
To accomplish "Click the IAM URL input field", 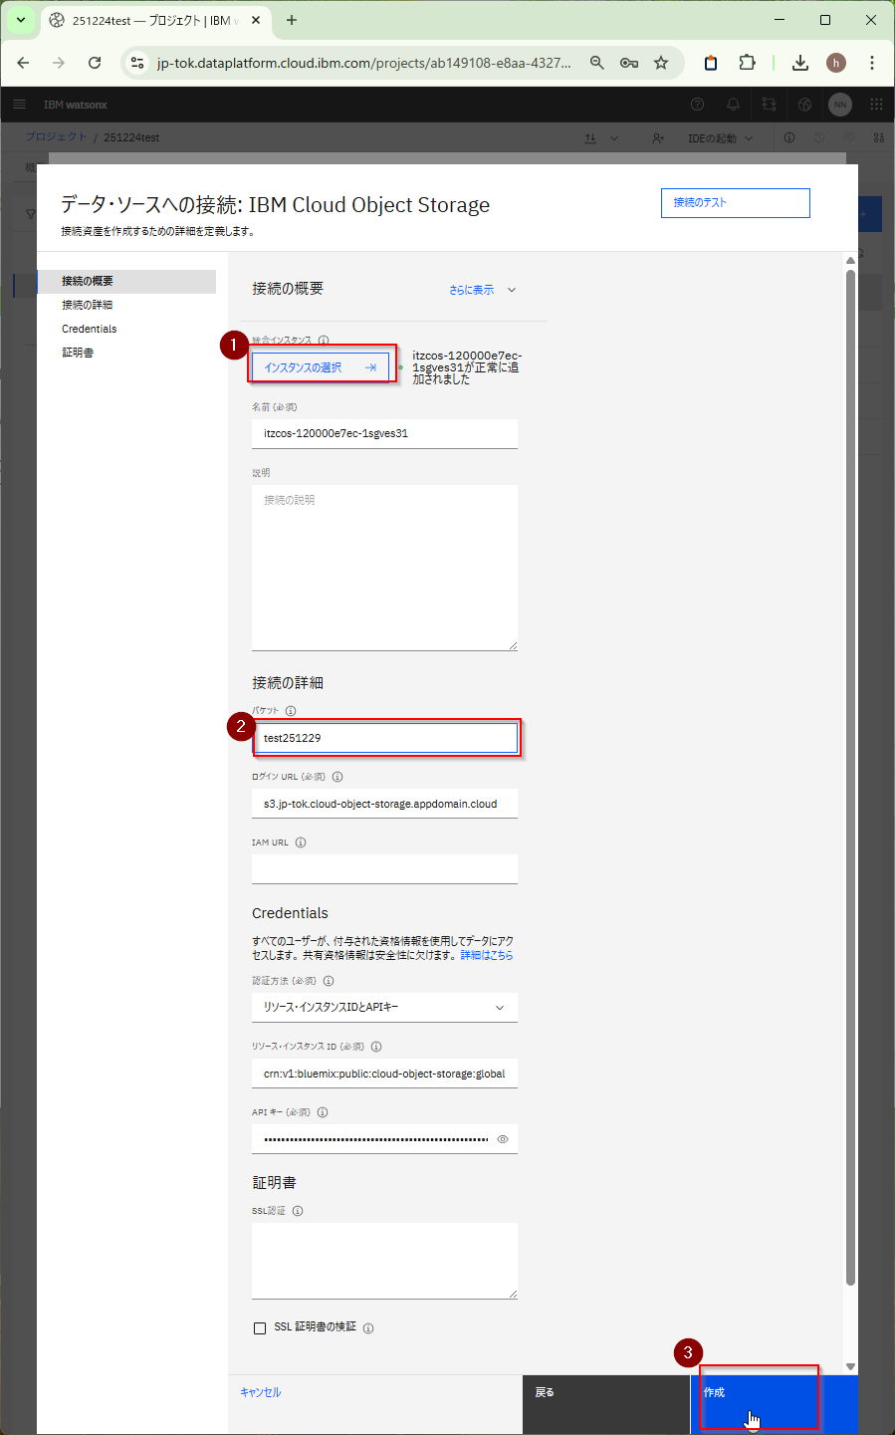I will [384, 869].
